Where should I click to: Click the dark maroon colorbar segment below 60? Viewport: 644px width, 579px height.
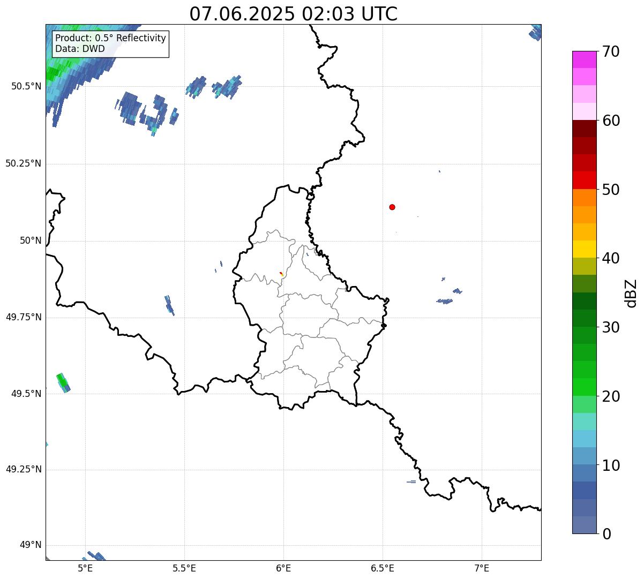(x=584, y=129)
